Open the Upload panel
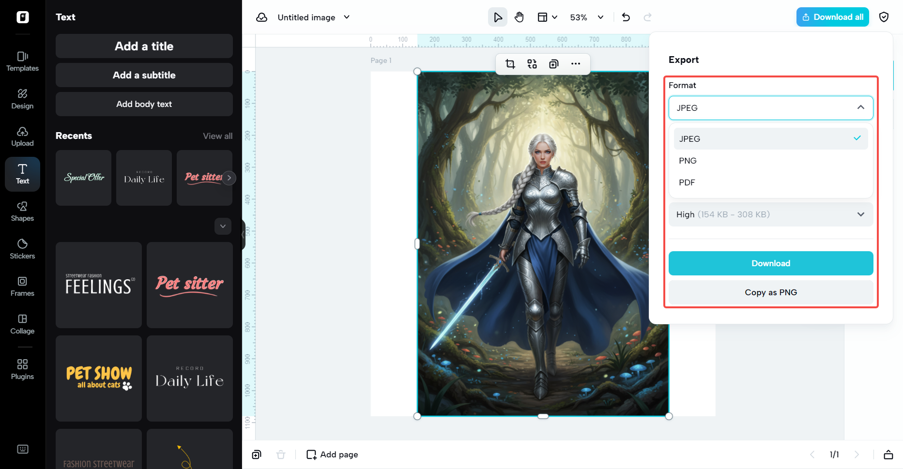This screenshot has height=469, width=903. [22, 136]
